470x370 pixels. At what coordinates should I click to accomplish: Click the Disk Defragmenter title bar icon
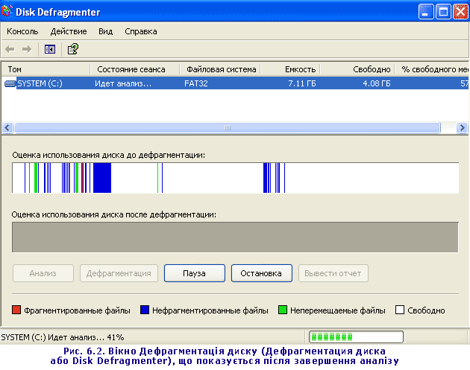click(7, 12)
